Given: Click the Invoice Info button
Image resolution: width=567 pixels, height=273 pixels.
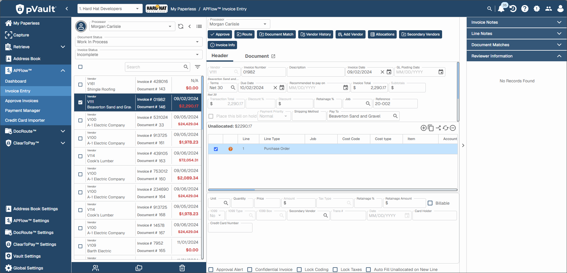Looking at the screenshot, I should click(x=222, y=45).
